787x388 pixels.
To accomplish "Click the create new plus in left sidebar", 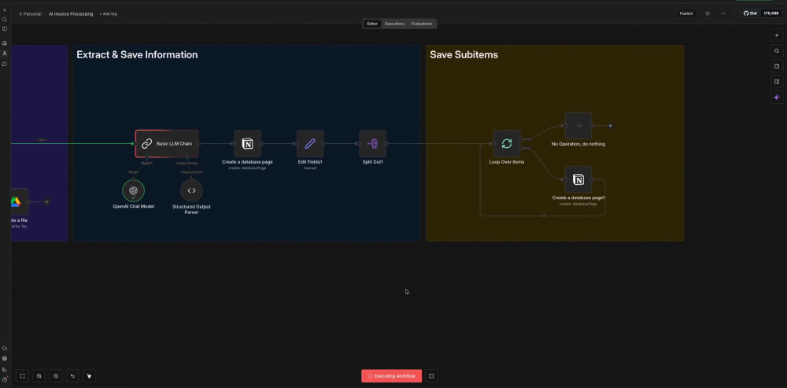I will [x=5, y=10].
